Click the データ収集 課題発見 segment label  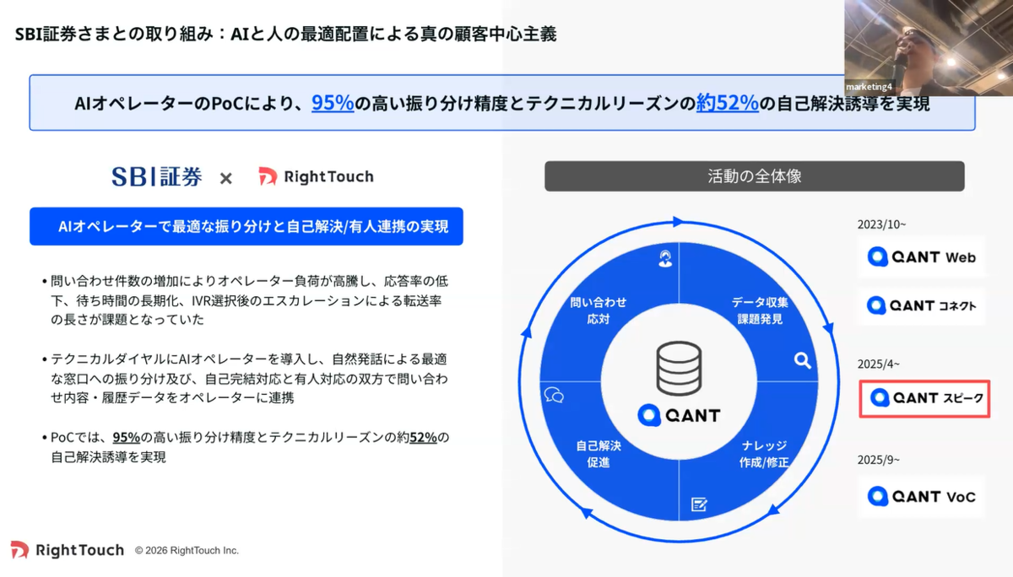coord(760,310)
